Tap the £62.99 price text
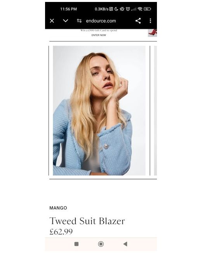Viewport: 202px width, 253px height. [61, 232]
